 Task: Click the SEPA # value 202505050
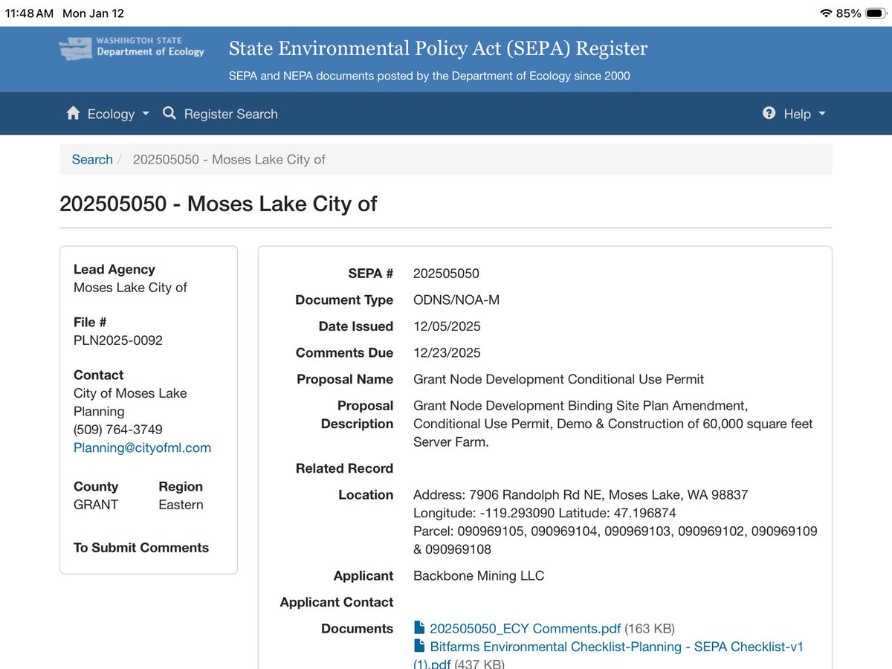tap(447, 274)
